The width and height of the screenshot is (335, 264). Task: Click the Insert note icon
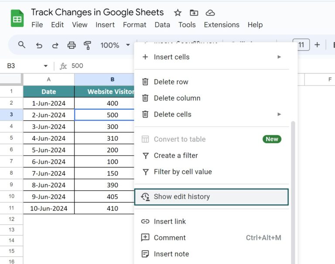pos(145,254)
